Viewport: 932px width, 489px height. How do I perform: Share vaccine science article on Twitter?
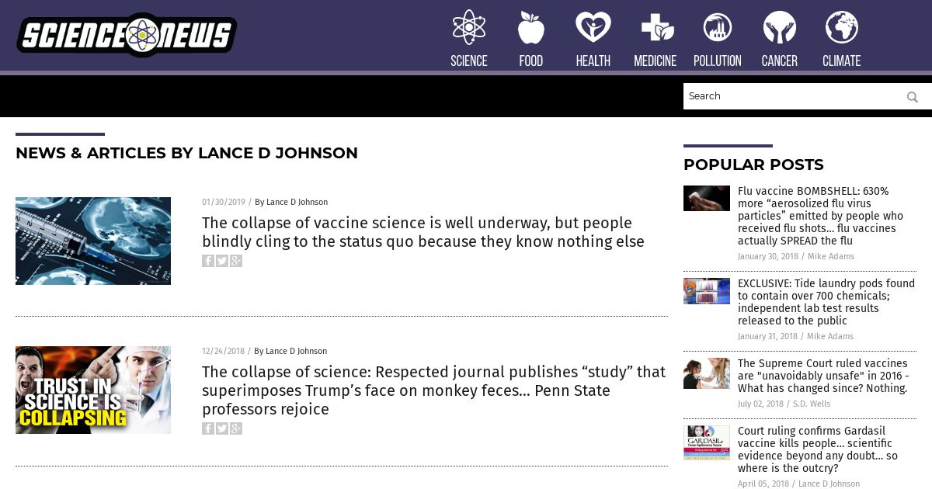pyautogui.click(x=222, y=261)
